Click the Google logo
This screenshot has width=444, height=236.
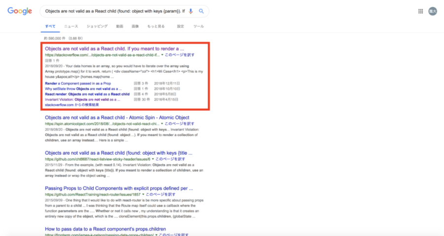click(20, 11)
